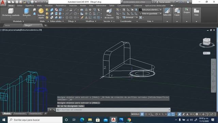Click the Iniciar sesión sign-in button
The height and width of the screenshot is (123, 218).
tap(165, 2)
